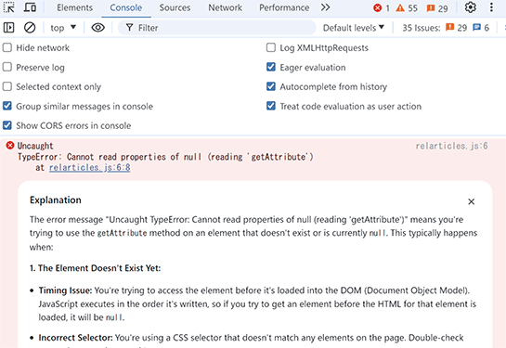This screenshot has height=348, width=506.
Task: Click the 'Incorrect Selector:' bullet text
Action: 76,338
